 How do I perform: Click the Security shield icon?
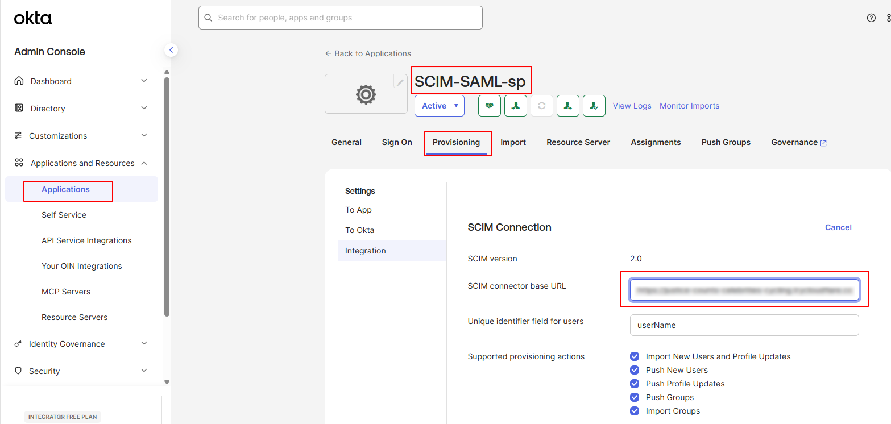point(18,371)
